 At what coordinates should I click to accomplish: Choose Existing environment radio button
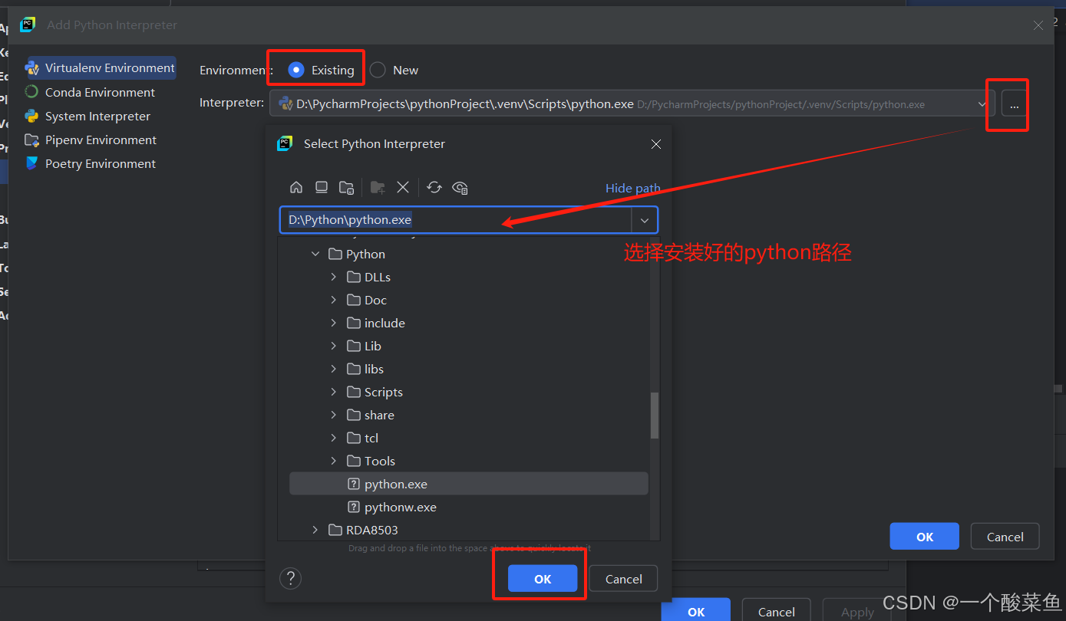tap(296, 70)
